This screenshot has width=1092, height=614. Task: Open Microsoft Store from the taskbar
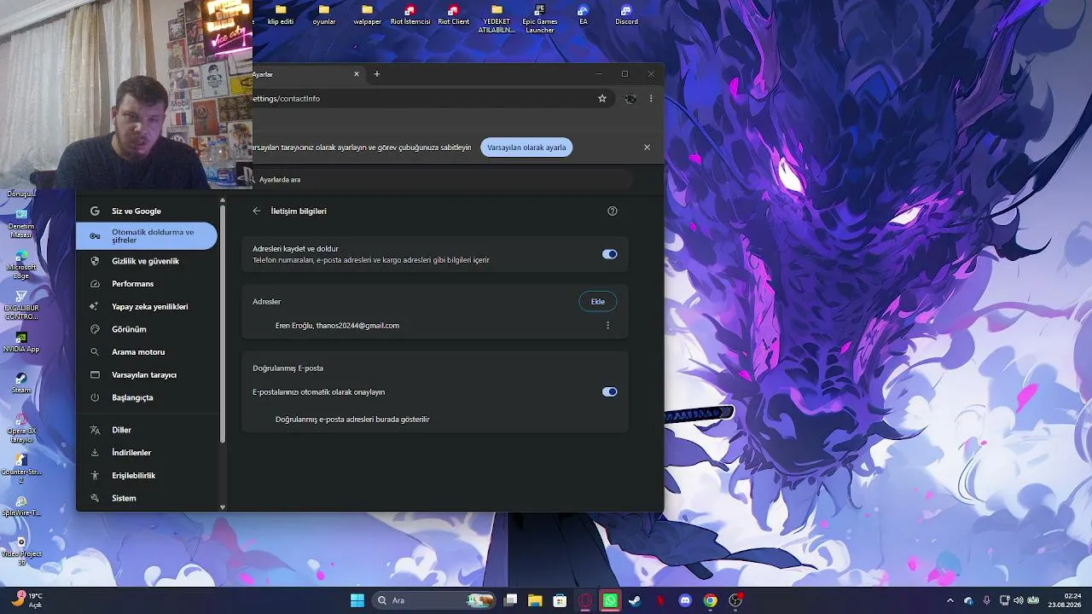pyautogui.click(x=560, y=600)
